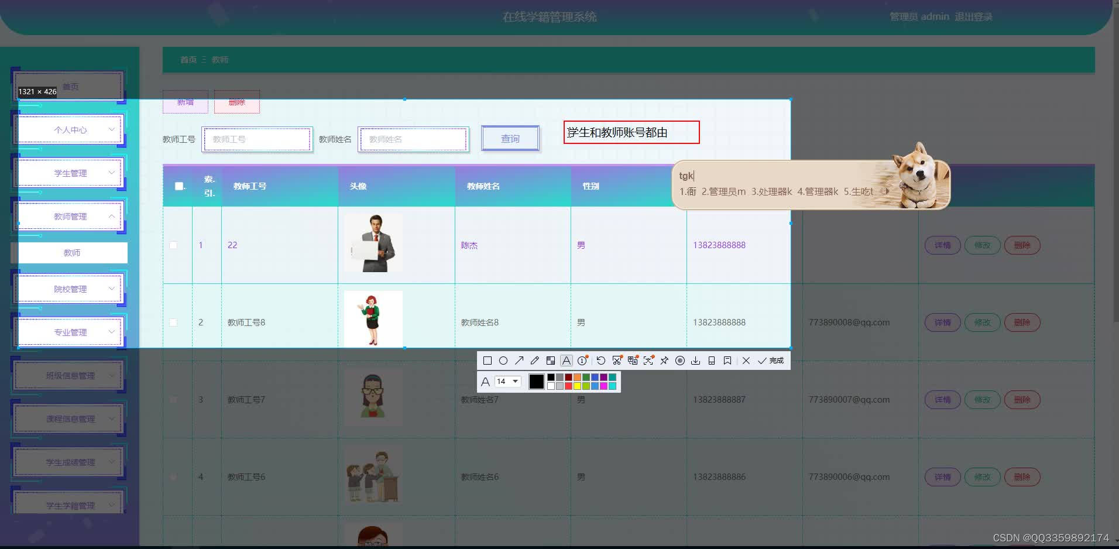Start screen recording from toolbar
This screenshot has width=1119, height=549.
[x=680, y=361]
